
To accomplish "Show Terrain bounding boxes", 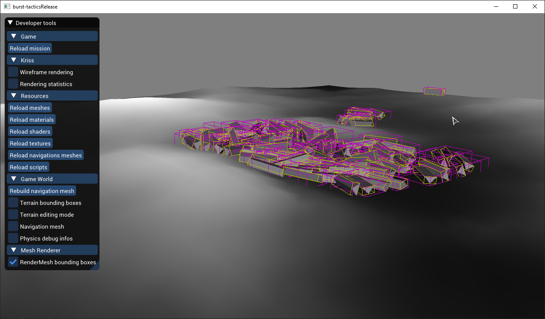I will [x=14, y=203].
